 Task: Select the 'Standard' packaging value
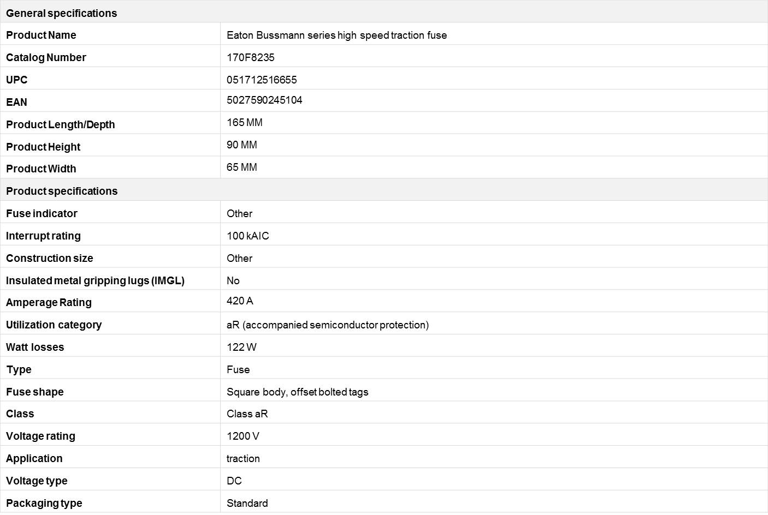click(247, 503)
